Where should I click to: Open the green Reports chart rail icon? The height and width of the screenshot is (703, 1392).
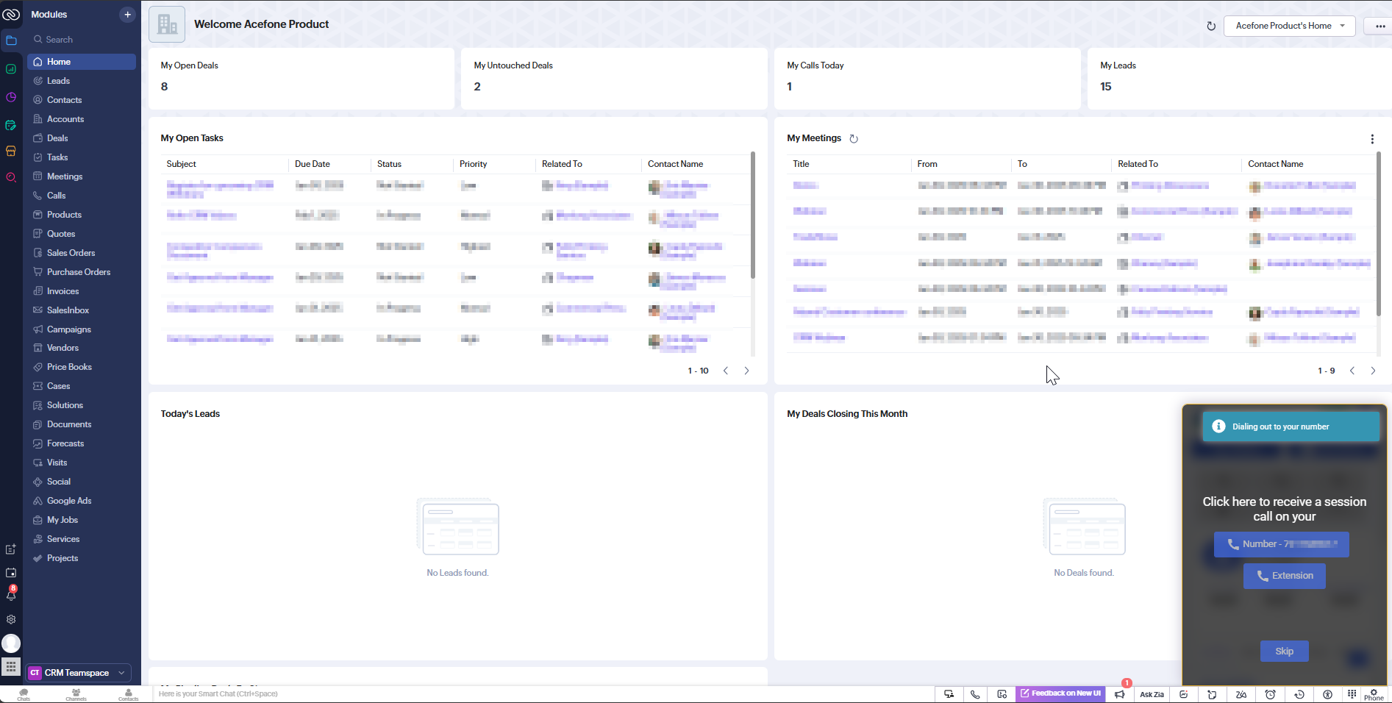point(11,69)
